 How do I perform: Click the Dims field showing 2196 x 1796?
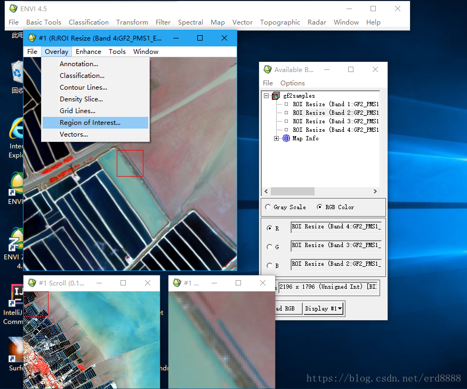tap(328, 287)
